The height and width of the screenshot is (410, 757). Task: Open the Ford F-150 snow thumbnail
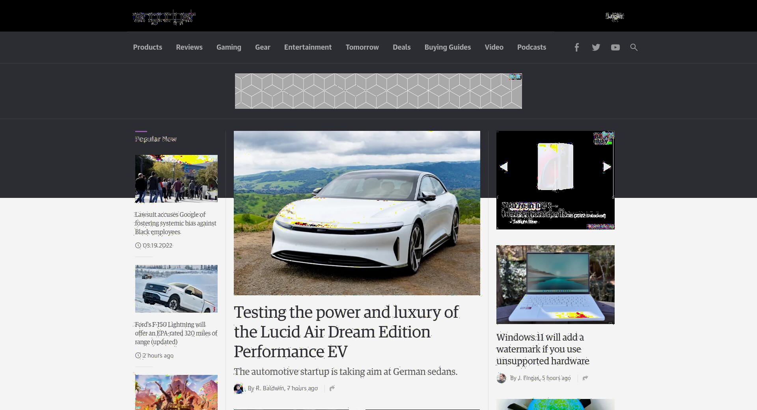(176, 289)
